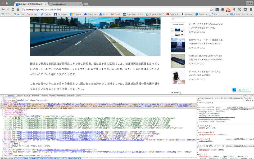Screen dimensions: 254x159
Task: Go back to the previous page
Action: click(x=3, y=10)
